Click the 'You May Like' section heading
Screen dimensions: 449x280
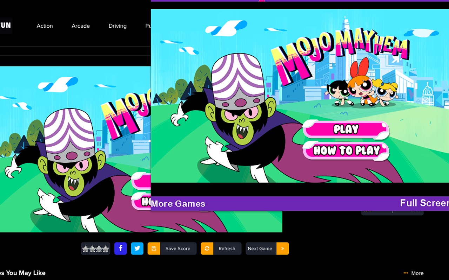pos(23,273)
